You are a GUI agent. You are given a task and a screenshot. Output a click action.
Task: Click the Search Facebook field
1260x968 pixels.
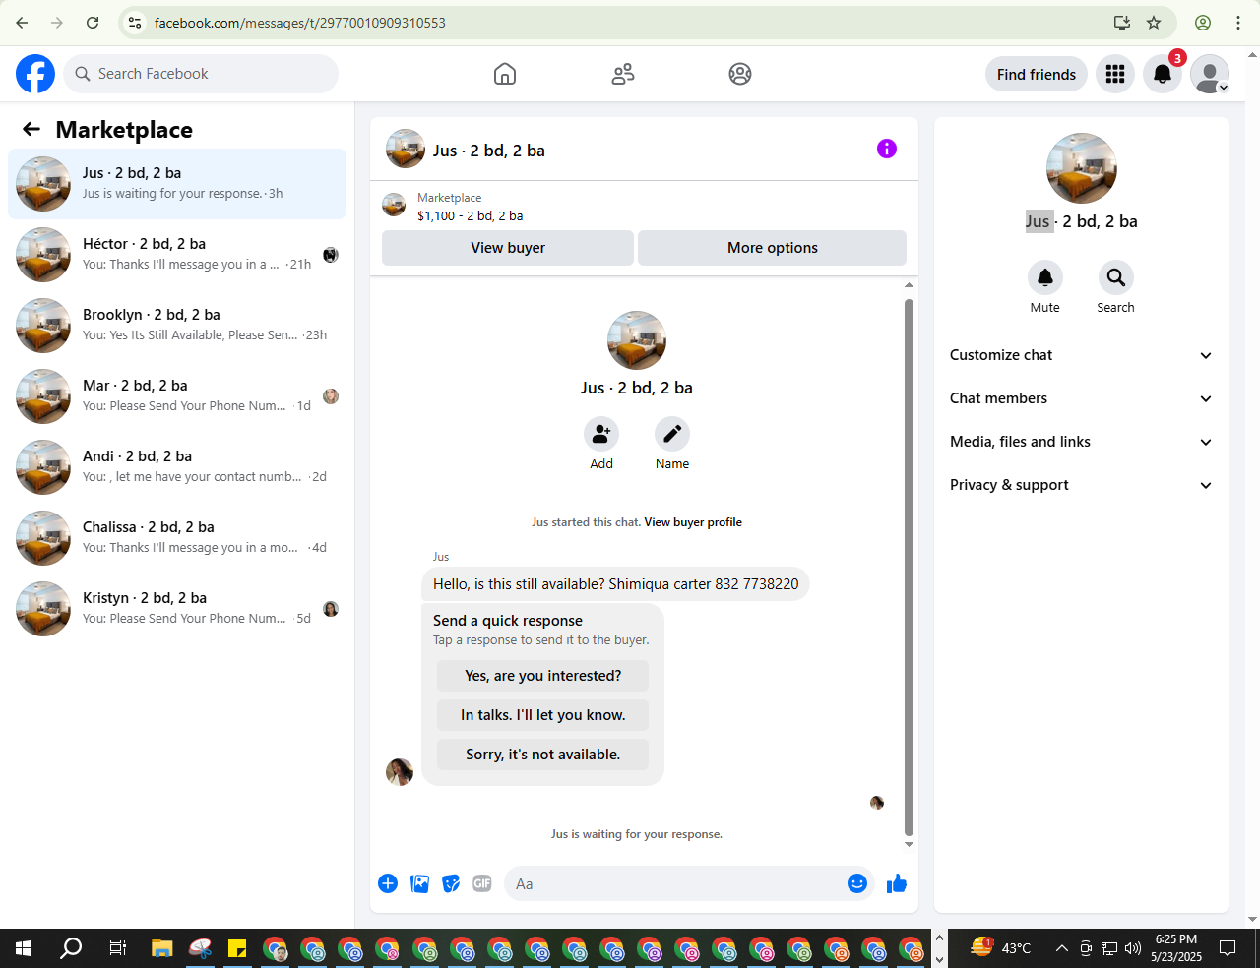pos(201,74)
